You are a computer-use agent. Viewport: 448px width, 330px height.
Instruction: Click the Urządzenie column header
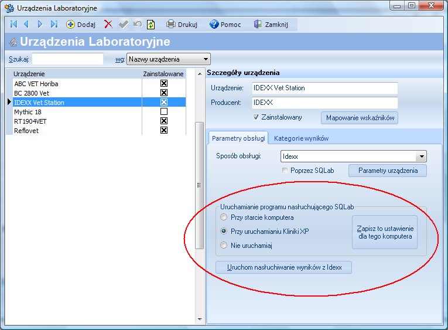pyautogui.click(x=77, y=74)
